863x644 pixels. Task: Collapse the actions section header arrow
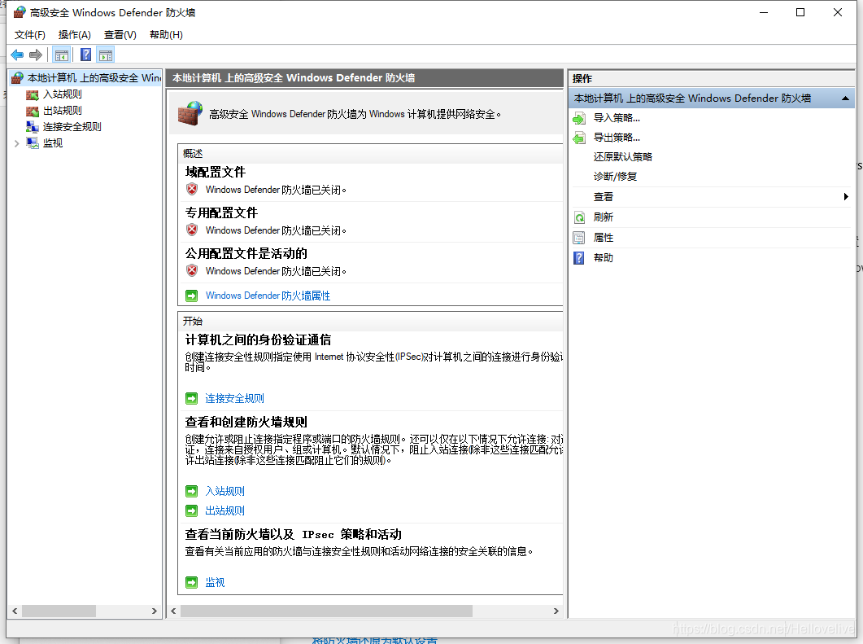tap(845, 99)
